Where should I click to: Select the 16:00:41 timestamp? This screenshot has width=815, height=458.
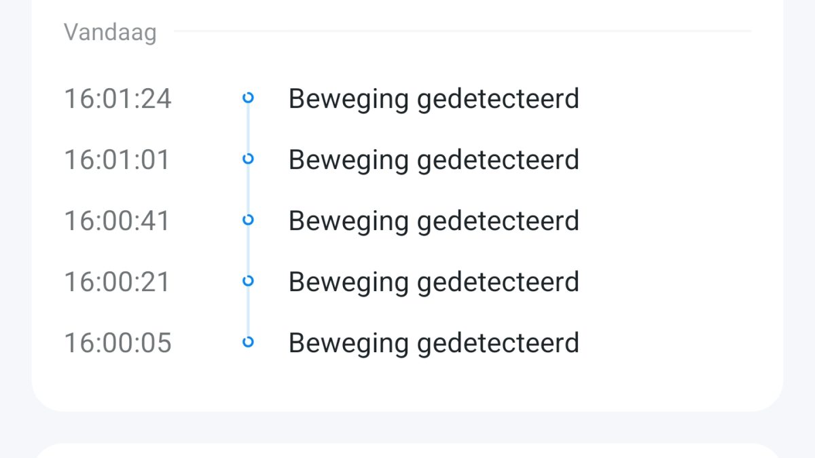(117, 221)
